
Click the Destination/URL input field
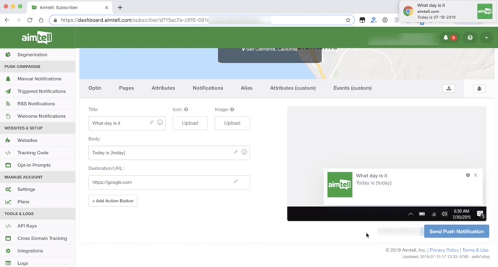pyautogui.click(x=169, y=182)
